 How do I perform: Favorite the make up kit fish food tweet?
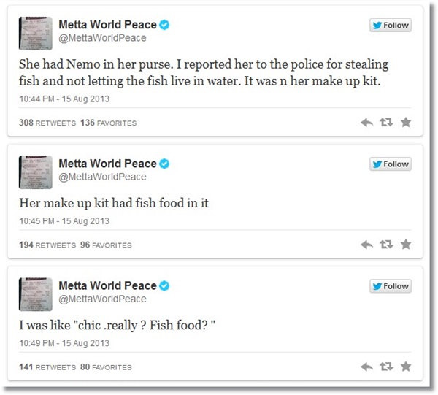click(406, 245)
